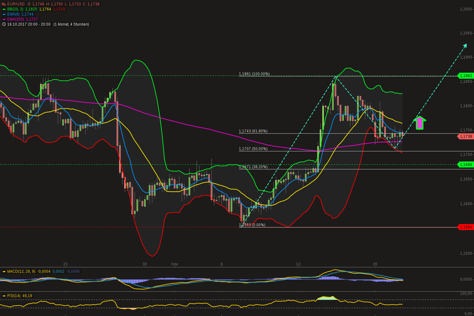
Task: Click the middle Bollinger value 1,1764
Action: tap(45, 9)
